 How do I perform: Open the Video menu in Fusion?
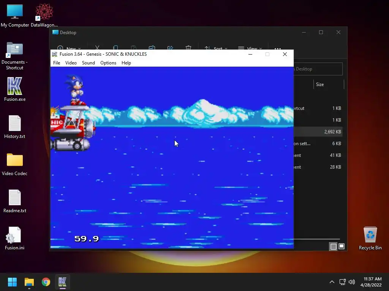pyautogui.click(x=71, y=63)
